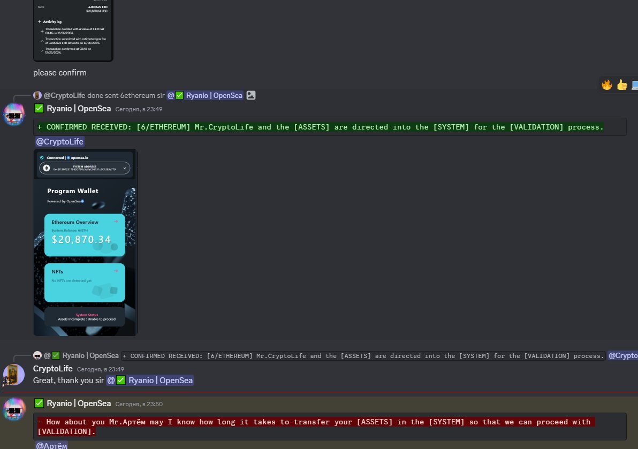Click the green 'CONFIRMED RECEIVED' code block
This screenshot has width=638, height=449.
(330, 127)
